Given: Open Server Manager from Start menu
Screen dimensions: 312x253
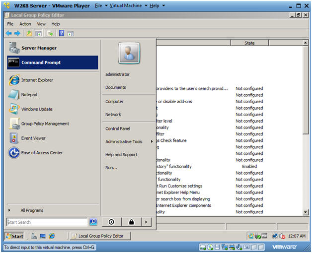Looking at the screenshot, I should [53, 48].
